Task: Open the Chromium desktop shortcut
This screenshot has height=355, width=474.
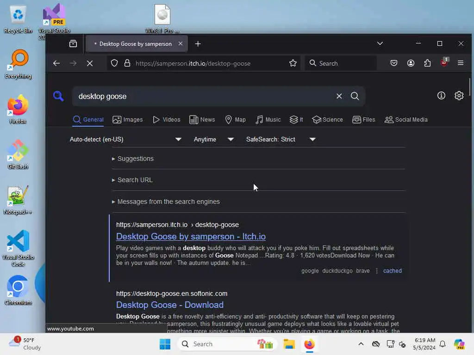Action: click(18, 290)
